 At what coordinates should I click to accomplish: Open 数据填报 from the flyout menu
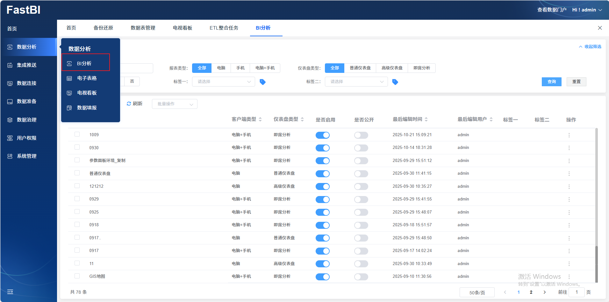point(87,108)
